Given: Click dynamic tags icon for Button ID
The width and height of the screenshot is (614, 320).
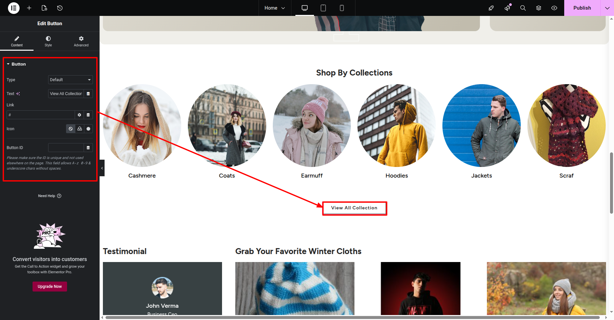Looking at the screenshot, I should click(x=88, y=148).
